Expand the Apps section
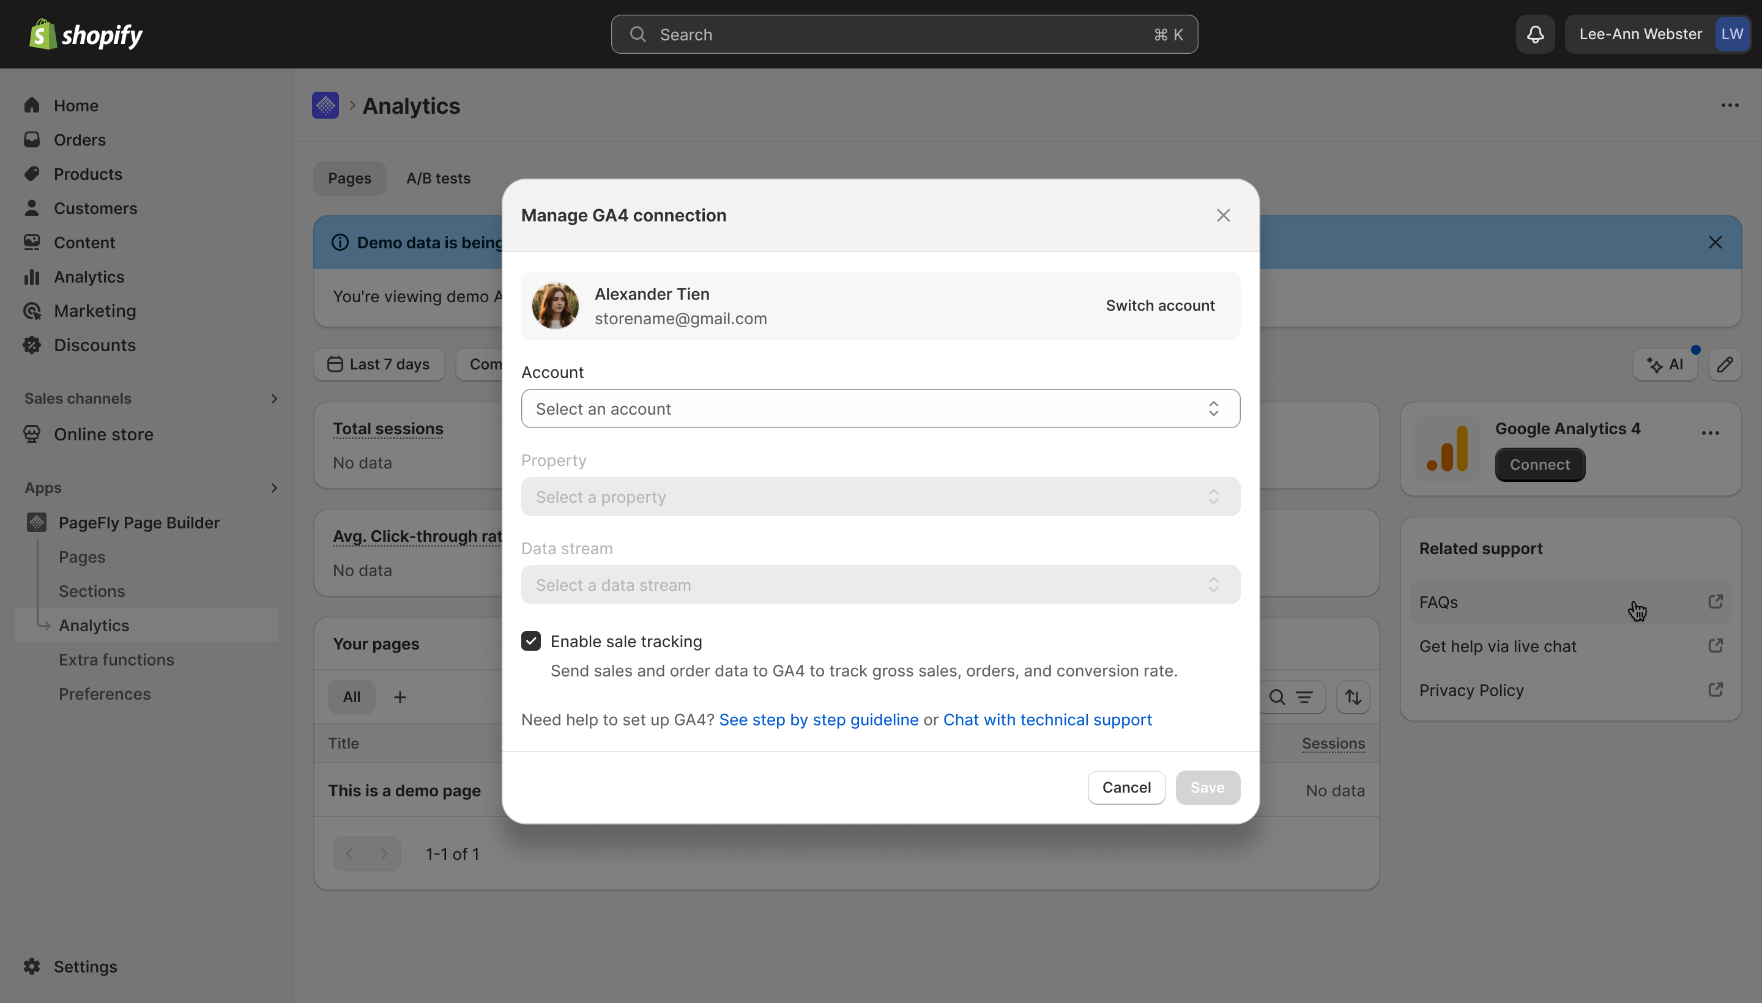 pyautogui.click(x=275, y=487)
